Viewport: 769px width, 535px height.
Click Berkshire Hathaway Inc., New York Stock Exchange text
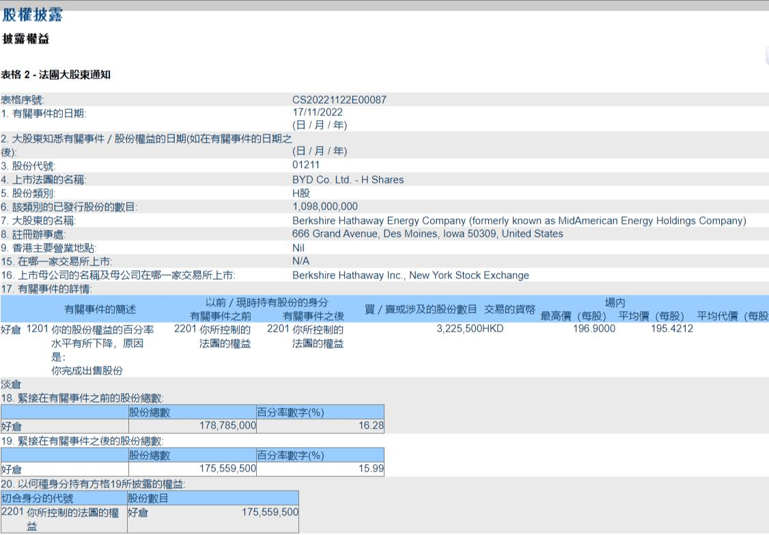(x=410, y=276)
